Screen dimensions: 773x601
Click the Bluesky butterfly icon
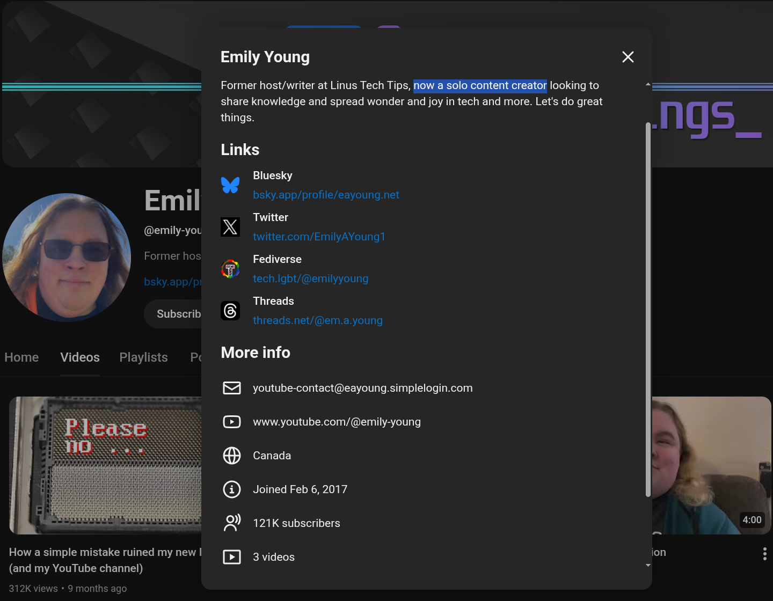(230, 185)
